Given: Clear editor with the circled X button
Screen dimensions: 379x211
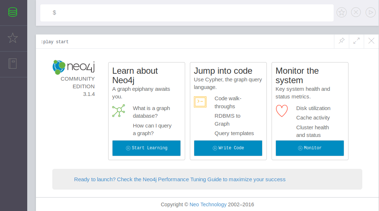Looking at the screenshot, I should pos(356,12).
